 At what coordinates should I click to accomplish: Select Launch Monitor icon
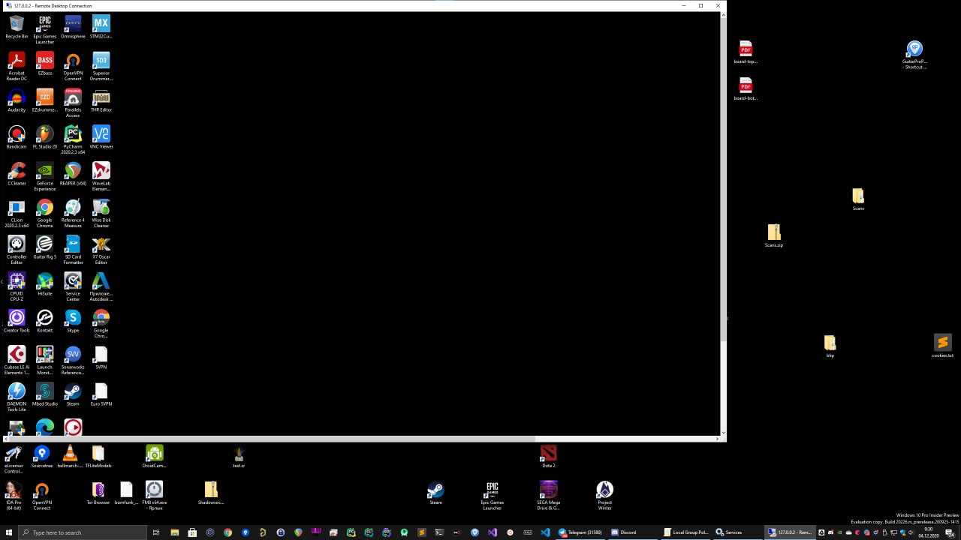(45, 359)
